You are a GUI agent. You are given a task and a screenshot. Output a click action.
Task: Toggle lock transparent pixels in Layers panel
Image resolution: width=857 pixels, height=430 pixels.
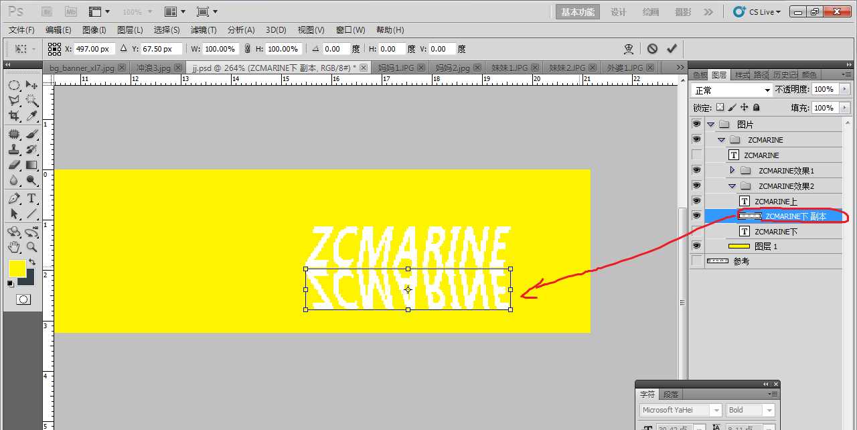720,107
